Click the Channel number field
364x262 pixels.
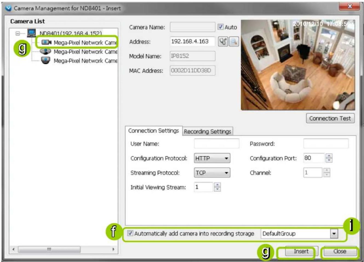313,173
